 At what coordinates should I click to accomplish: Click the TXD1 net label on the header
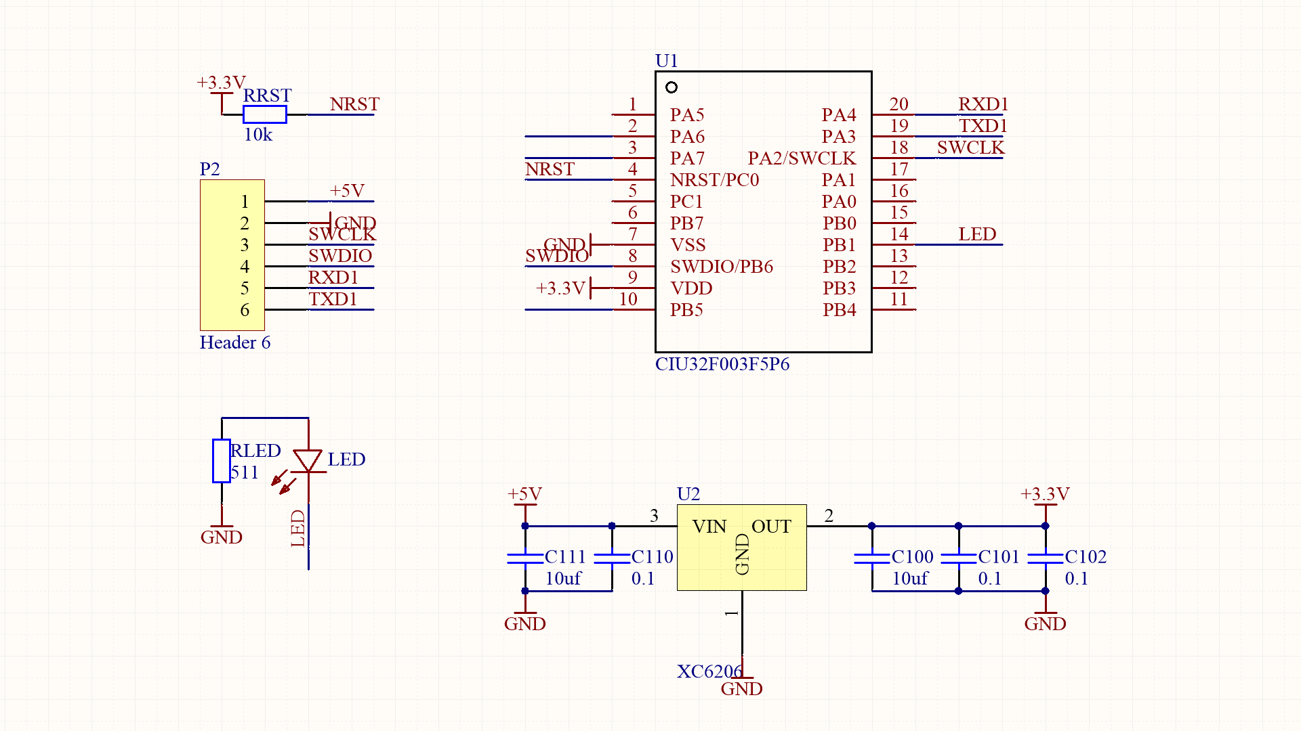coord(333,299)
